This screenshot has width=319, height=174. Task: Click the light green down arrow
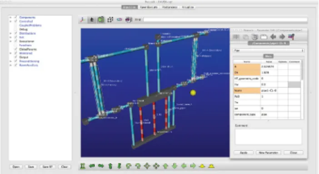[174, 166]
